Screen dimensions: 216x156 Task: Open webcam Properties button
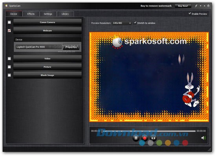click(71, 47)
